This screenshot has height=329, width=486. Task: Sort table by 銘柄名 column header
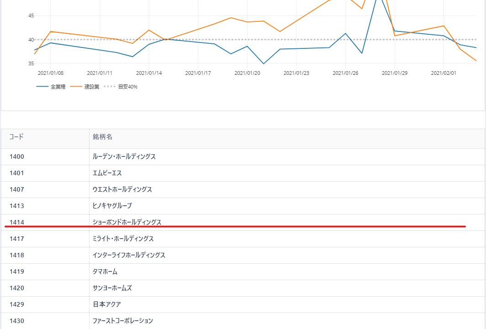click(102, 137)
